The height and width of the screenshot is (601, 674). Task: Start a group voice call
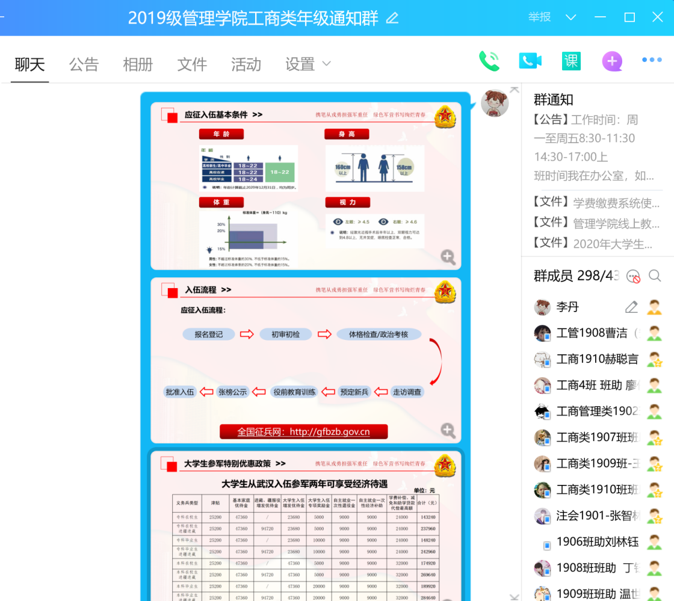point(489,61)
